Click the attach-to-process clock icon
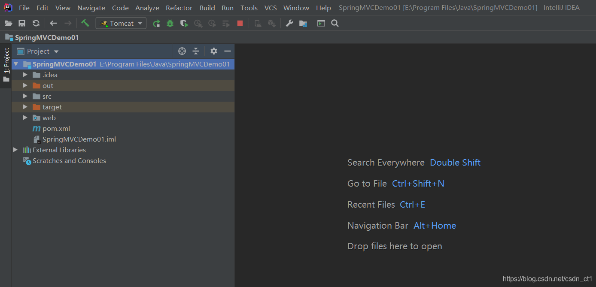 [x=212, y=24]
